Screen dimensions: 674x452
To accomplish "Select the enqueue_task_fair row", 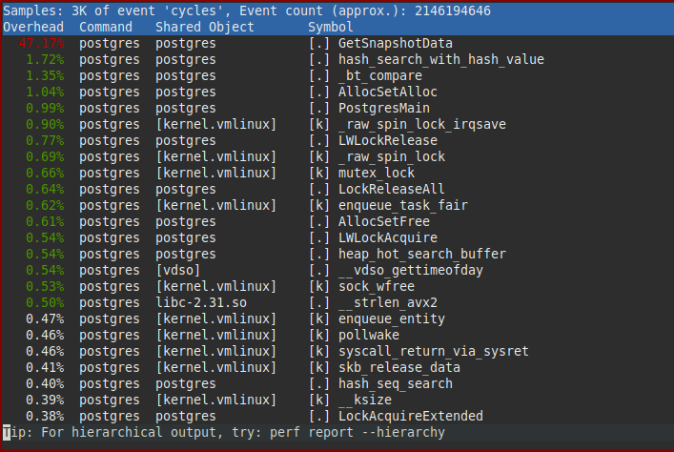I will (x=337, y=206).
